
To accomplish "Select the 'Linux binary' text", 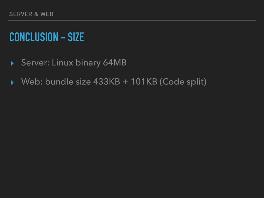I will coord(76,63).
